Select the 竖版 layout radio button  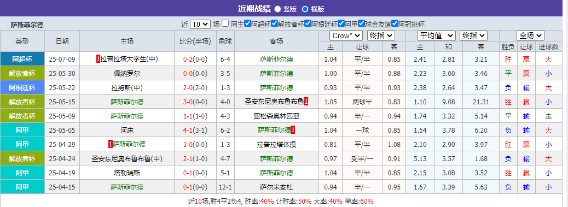277,9
